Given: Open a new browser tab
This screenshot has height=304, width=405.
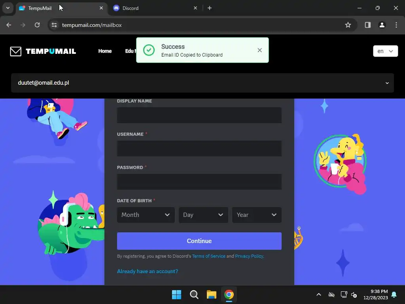Looking at the screenshot, I should 210,8.
